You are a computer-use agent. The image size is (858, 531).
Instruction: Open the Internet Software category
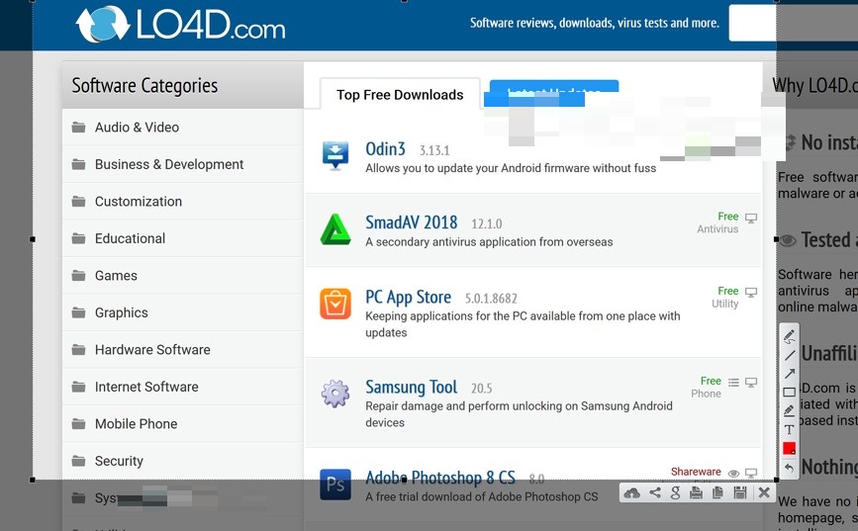pyautogui.click(x=146, y=388)
